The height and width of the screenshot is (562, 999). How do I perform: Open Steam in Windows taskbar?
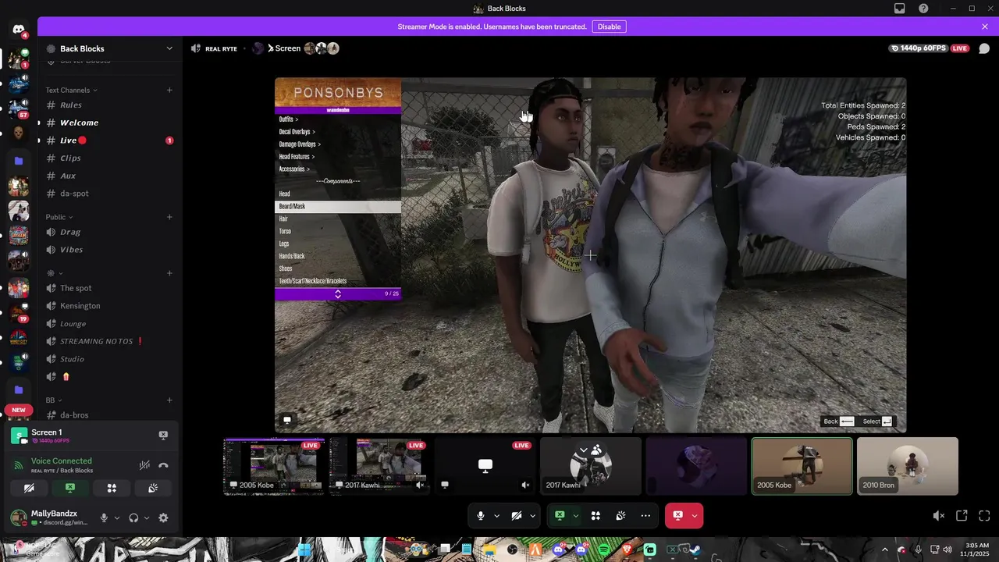pyautogui.click(x=695, y=550)
